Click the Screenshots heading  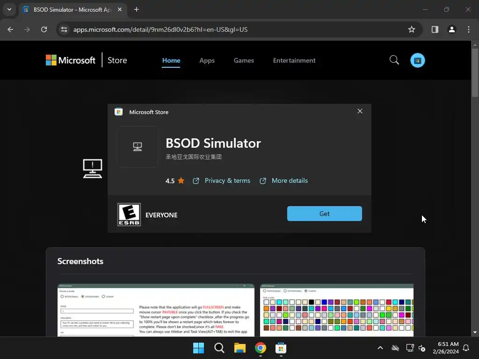coord(80,261)
